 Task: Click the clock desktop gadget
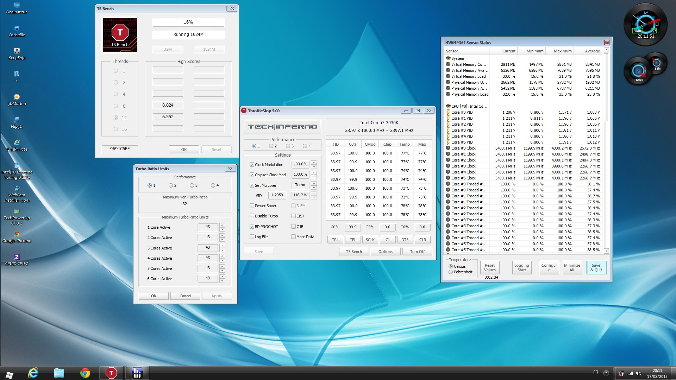tap(645, 24)
